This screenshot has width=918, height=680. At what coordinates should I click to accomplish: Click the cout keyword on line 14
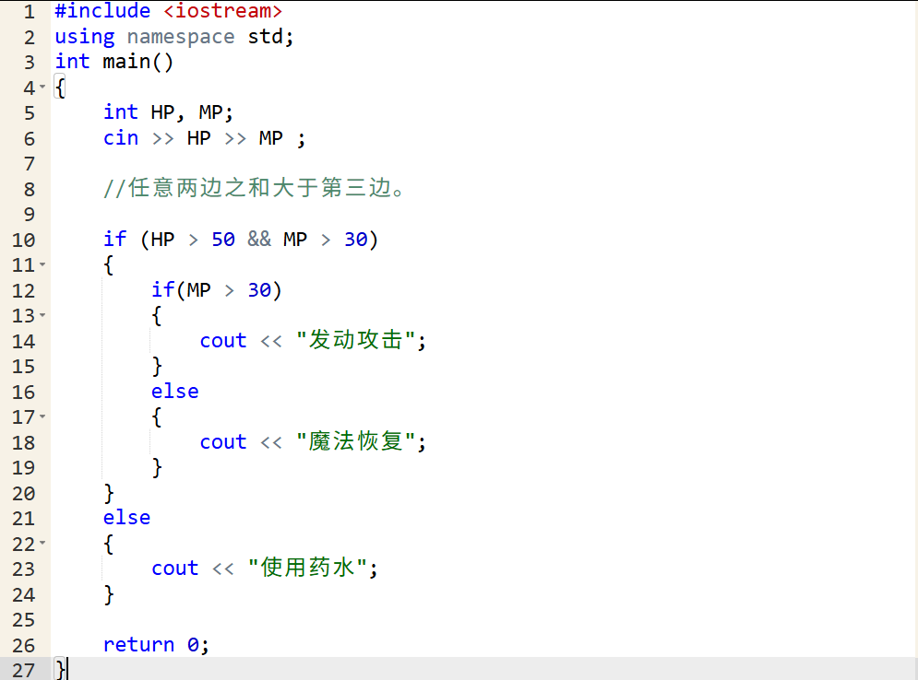(x=223, y=341)
